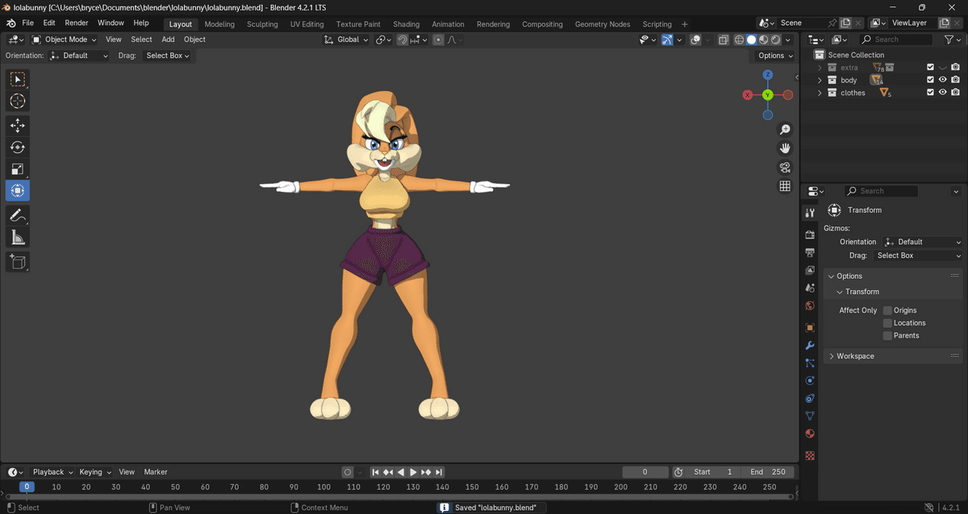The height and width of the screenshot is (514, 968).
Task: Choose the 3D Cursor tool
Action: pos(18,102)
